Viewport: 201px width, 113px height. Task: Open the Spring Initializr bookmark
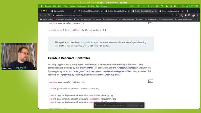pos(47,19)
